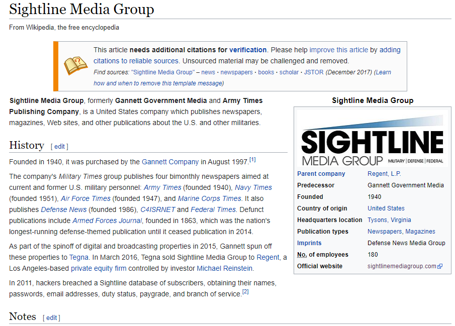Click 'From Wikipedia, the free encyclopedia' tagline
Image resolution: width=455 pixels, height=326 pixels.
click(64, 28)
